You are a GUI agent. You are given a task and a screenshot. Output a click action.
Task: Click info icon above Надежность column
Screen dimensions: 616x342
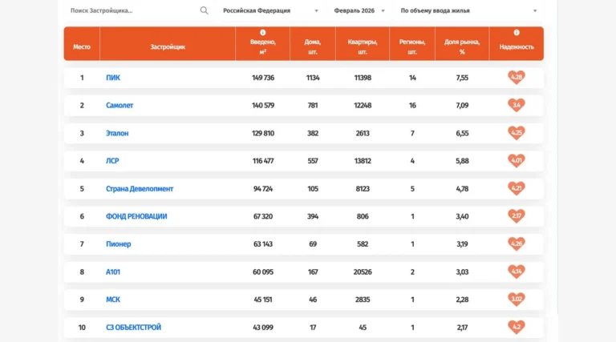(517, 33)
